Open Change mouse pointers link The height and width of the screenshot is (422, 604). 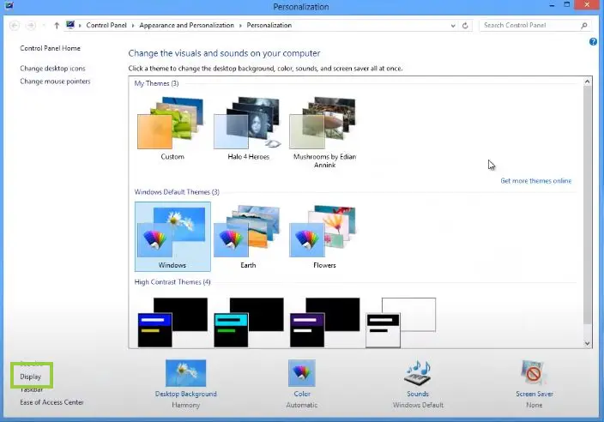point(55,81)
